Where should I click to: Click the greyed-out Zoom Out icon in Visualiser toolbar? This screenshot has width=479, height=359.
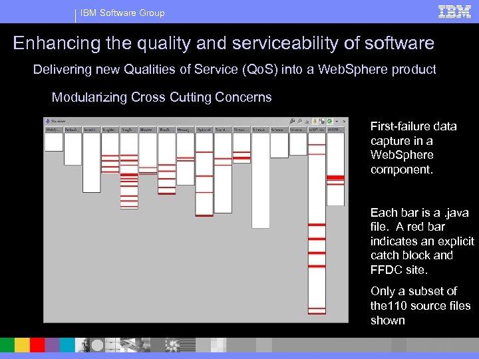(299, 121)
